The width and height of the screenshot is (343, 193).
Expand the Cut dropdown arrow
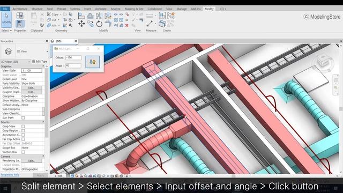pos(58,20)
